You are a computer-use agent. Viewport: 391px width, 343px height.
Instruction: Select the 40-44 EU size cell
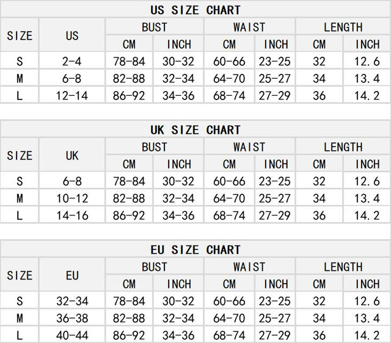click(72, 335)
